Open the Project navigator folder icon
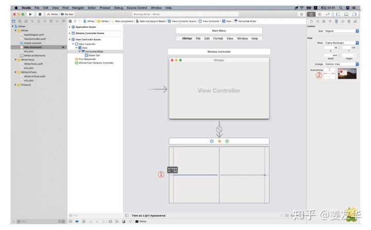The height and width of the screenshot is (230, 371). [x=14, y=21]
